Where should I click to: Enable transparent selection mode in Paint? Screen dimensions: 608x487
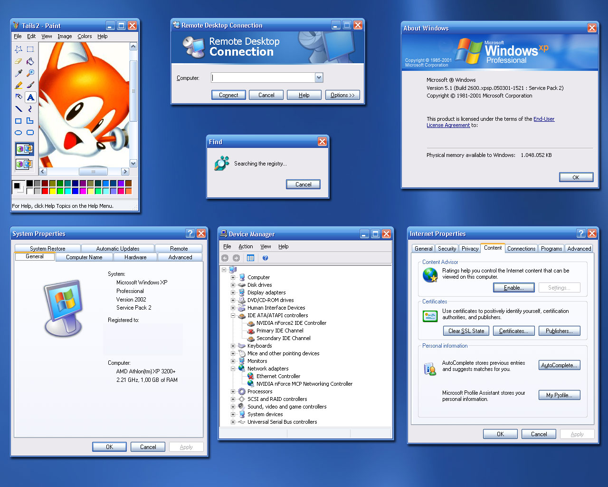tap(24, 165)
